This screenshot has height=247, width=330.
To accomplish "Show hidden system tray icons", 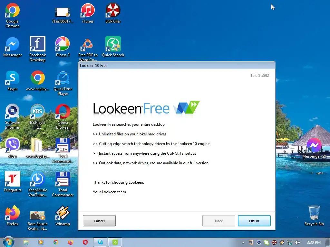I will (243, 242).
